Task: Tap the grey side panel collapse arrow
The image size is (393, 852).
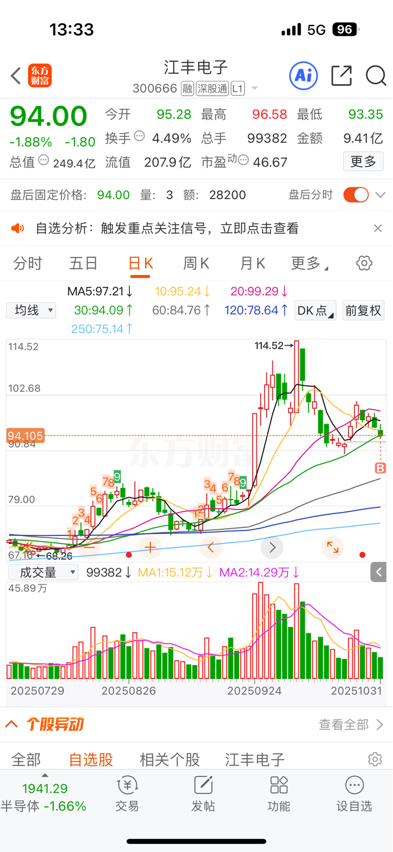Action: coord(378,572)
